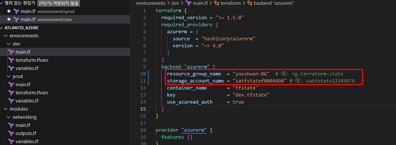Viewport: 396px width, 145px height.
Task: Click Terraform icon of dev main.tf in the explorer tree
Action: pos(11,52)
